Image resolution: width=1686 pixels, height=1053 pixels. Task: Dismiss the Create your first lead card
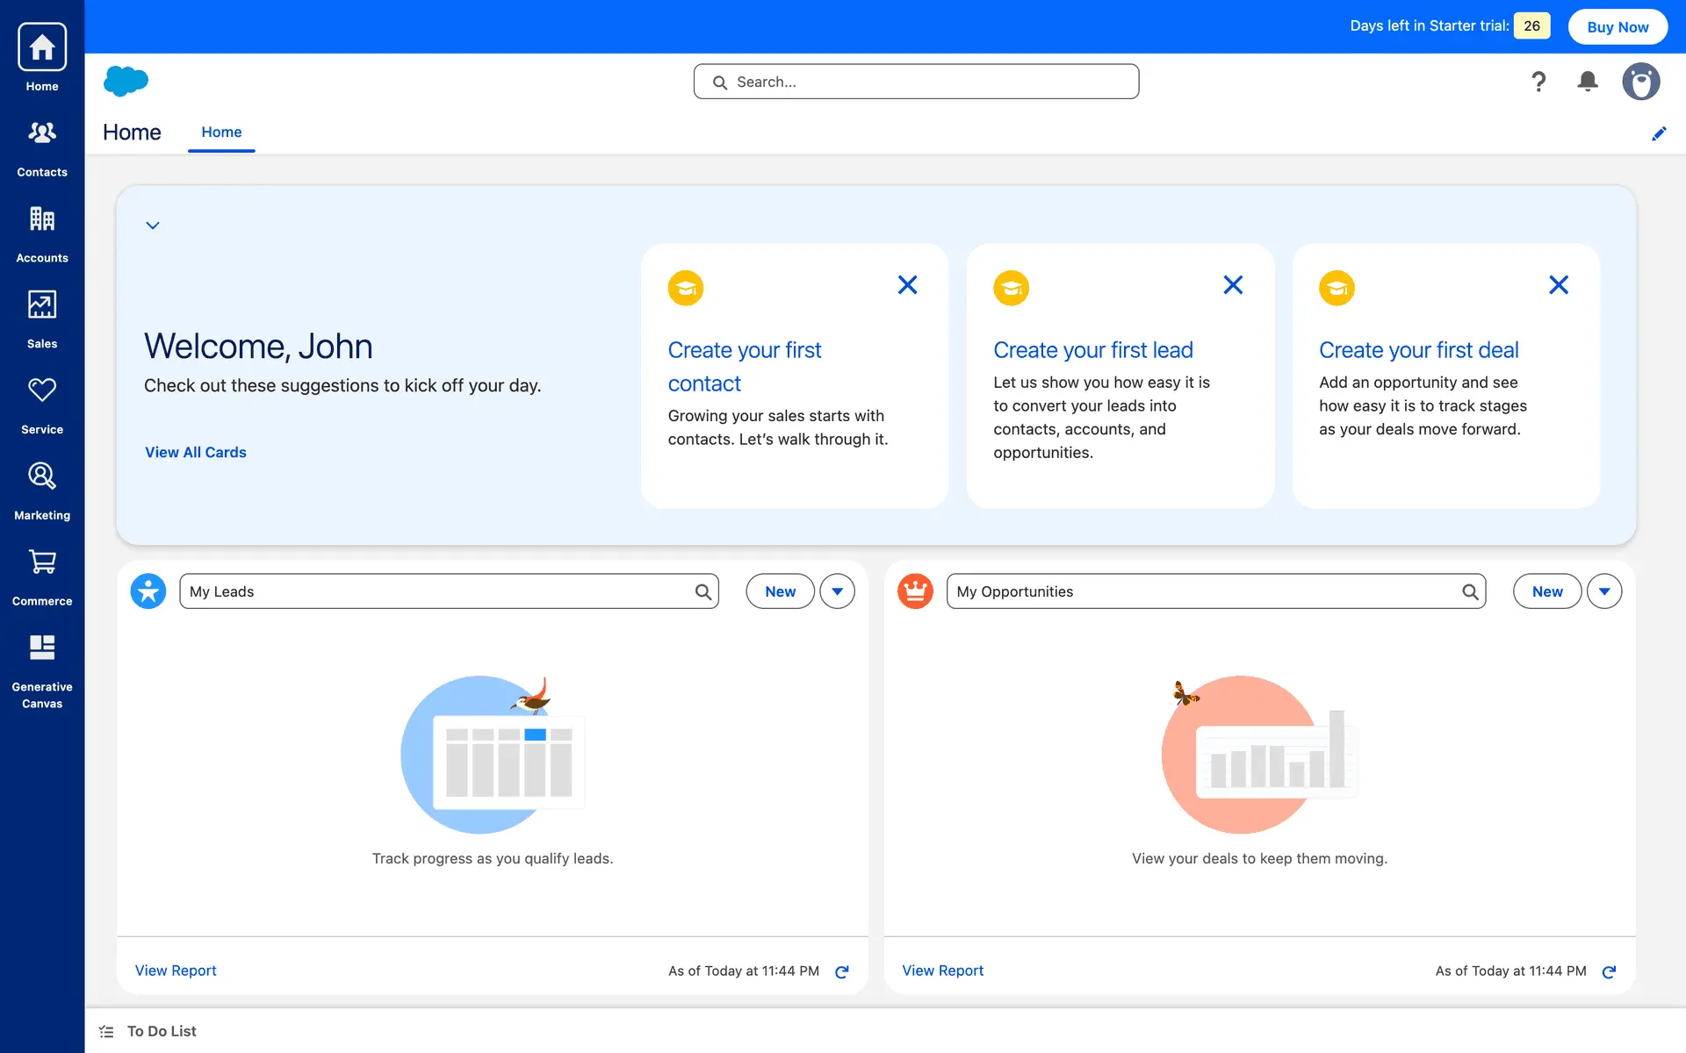coord(1232,285)
